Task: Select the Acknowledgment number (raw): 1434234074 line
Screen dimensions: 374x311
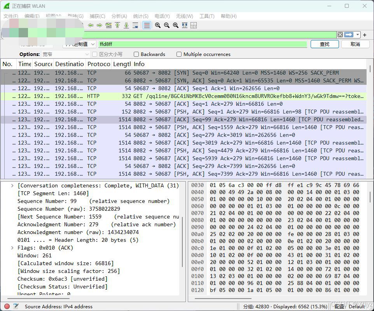Action: 78,232
